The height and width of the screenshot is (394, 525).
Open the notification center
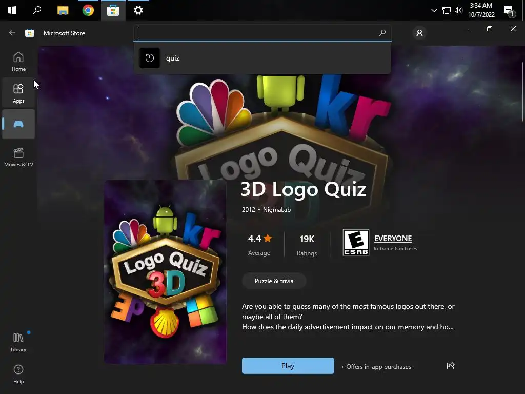(x=509, y=11)
